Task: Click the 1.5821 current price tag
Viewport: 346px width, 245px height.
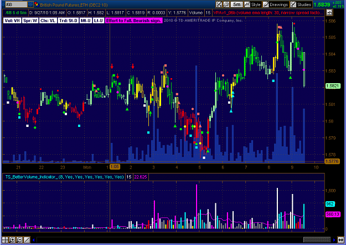Action: point(333,86)
